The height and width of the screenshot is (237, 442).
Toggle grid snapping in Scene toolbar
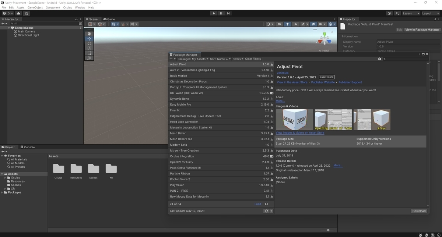[x=123, y=24]
